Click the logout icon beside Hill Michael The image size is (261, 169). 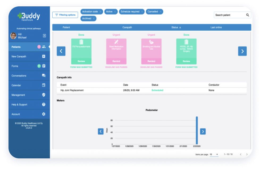pyautogui.click(x=44, y=36)
